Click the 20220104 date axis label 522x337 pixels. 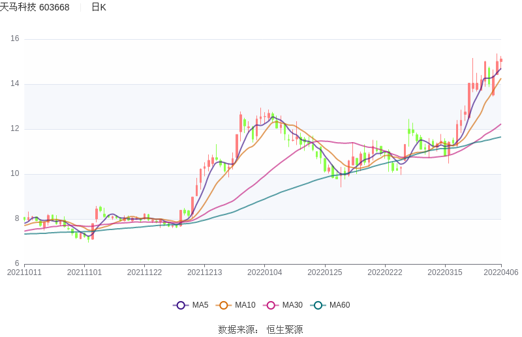[x=265, y=272]
